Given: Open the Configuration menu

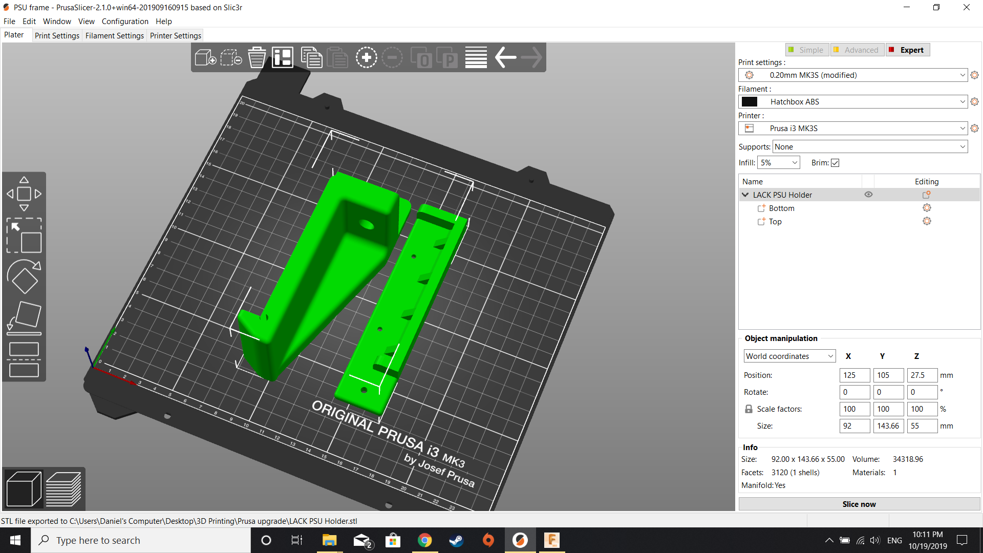Looking at the screenshot, I should (x=125, y=21).
